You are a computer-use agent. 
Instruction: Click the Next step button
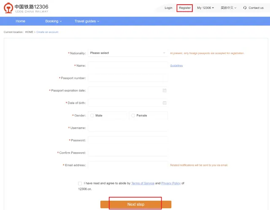tap(136, 204)
